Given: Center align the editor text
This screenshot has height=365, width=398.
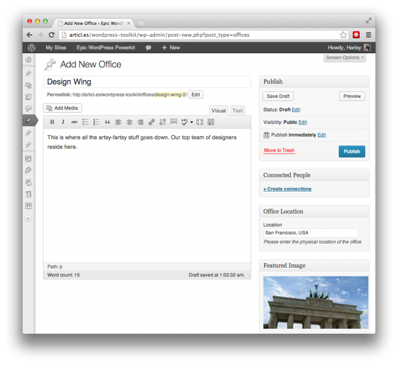Looking at the screenshot, I should tap(129, 122).
